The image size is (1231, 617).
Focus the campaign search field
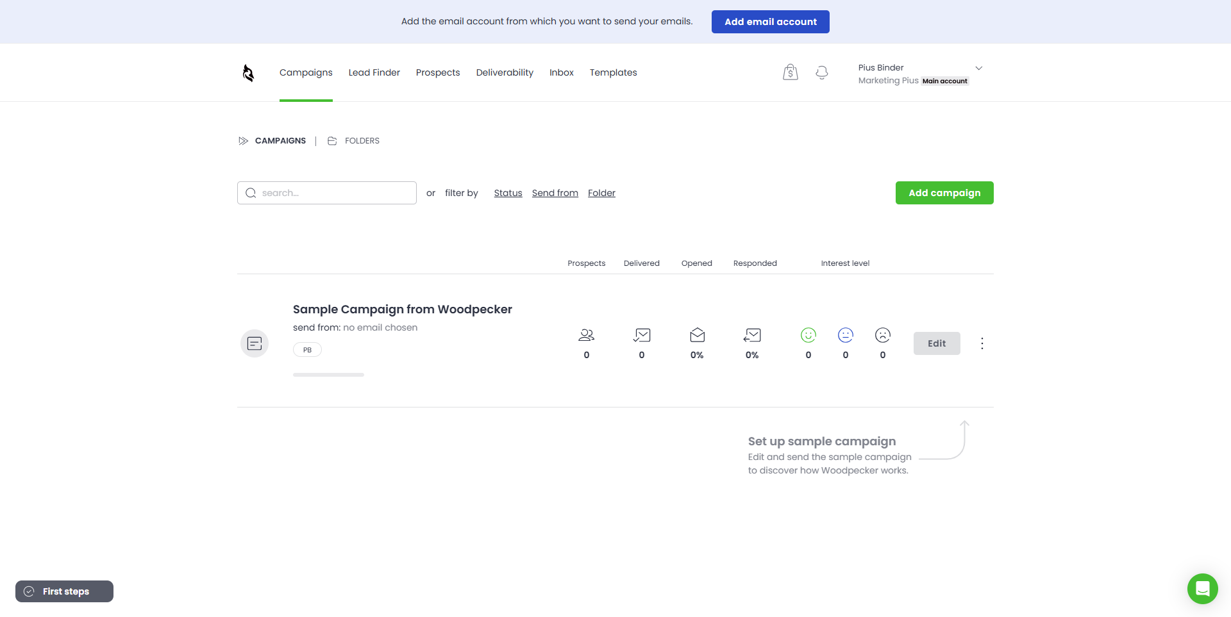[327, 193]
